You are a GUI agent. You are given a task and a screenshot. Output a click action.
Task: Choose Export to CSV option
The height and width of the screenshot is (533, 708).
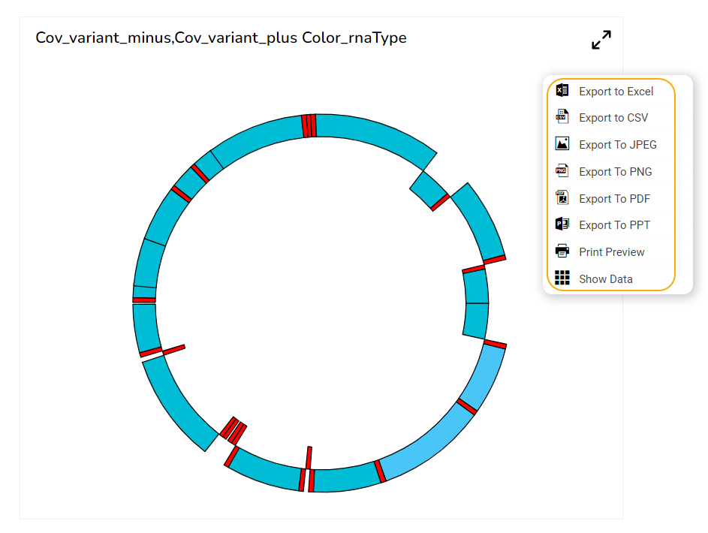coord(613,118)
